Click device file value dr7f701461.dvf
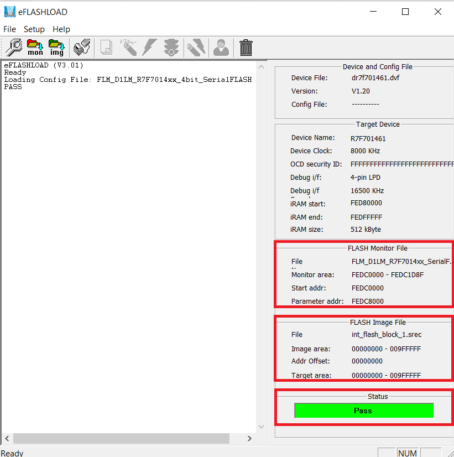This screenshot has width=454, height=457. coord(375,78)
